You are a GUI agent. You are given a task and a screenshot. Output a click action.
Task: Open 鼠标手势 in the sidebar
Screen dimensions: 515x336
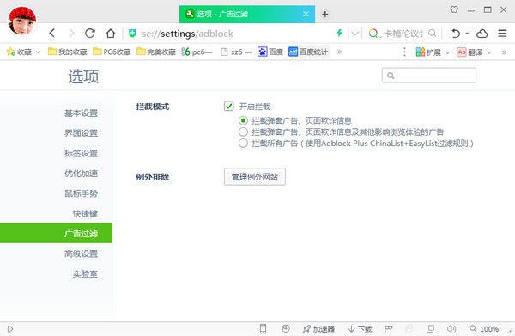(x=82, y=193)
